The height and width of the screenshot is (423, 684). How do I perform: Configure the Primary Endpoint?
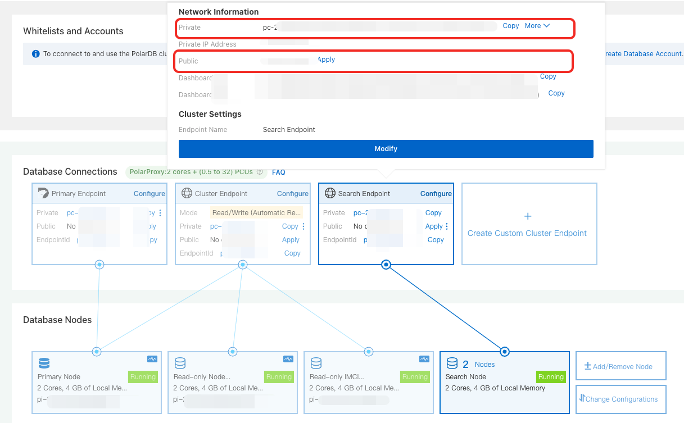(x=150, y=194)
